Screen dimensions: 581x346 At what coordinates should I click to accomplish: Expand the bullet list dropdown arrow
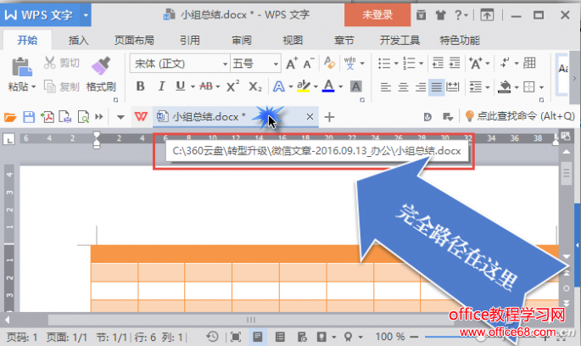tap(396, 64)
